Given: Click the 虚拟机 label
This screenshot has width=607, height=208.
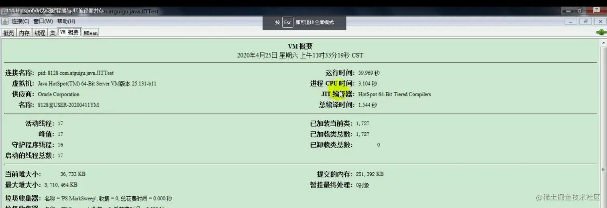Looking at the screenshot, I should 23,84.
